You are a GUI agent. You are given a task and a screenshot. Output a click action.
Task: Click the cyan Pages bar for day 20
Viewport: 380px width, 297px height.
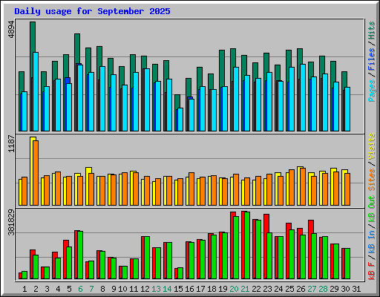click(x=236, y=99)
